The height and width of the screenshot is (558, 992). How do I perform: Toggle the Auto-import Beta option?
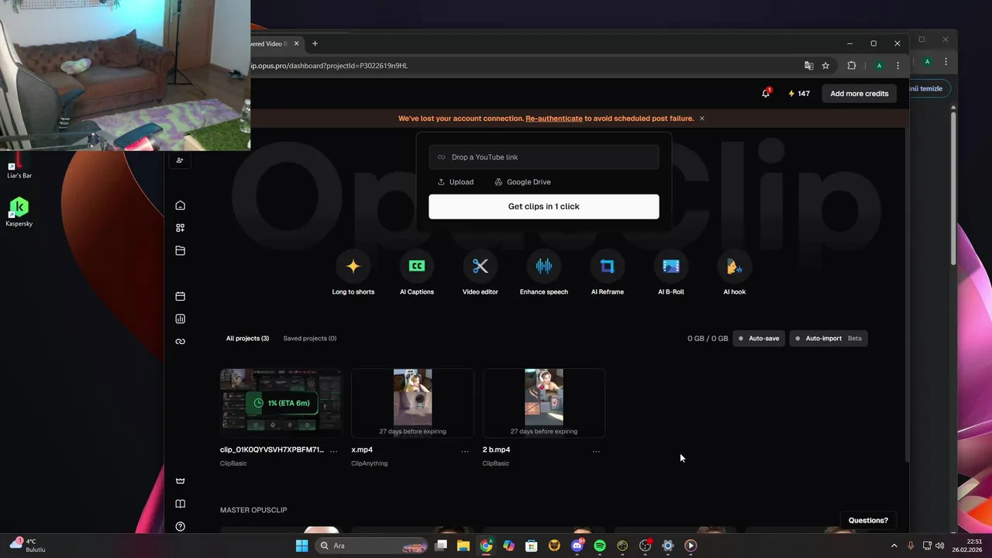(x=828, y=339)
